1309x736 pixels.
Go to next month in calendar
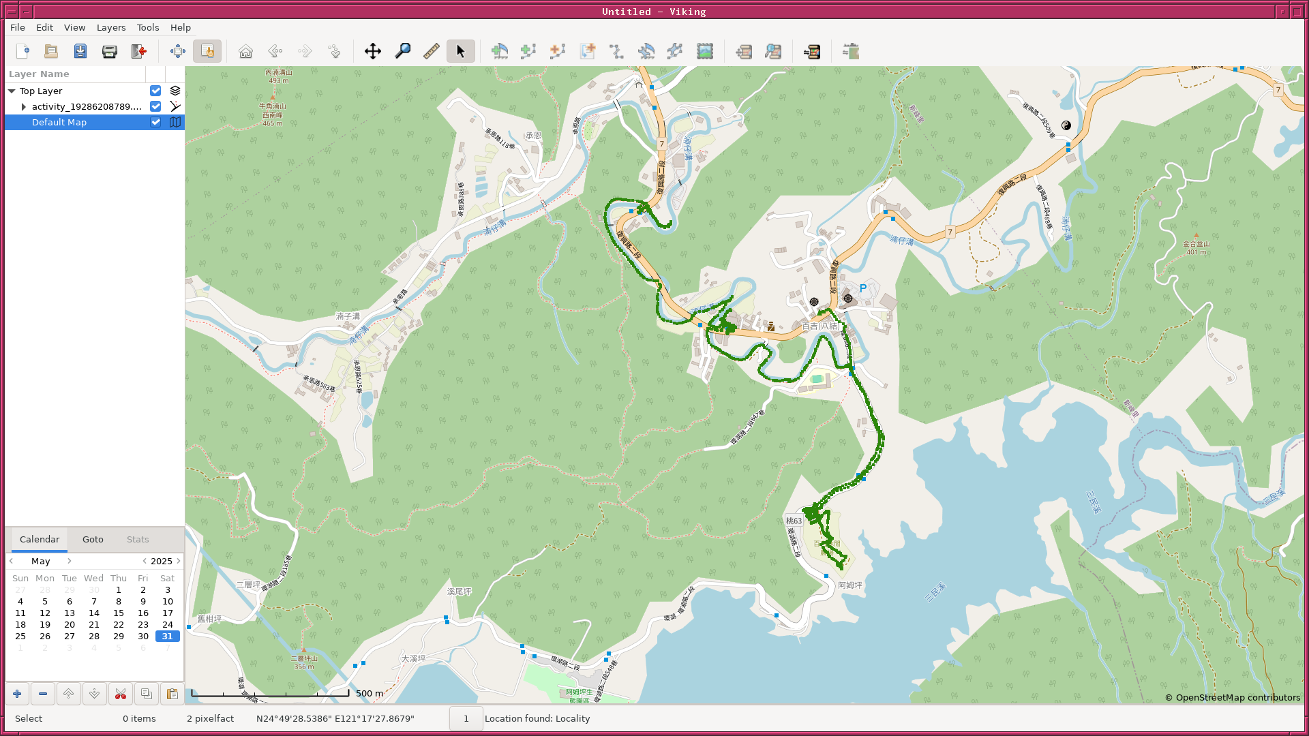coord(69,561)
